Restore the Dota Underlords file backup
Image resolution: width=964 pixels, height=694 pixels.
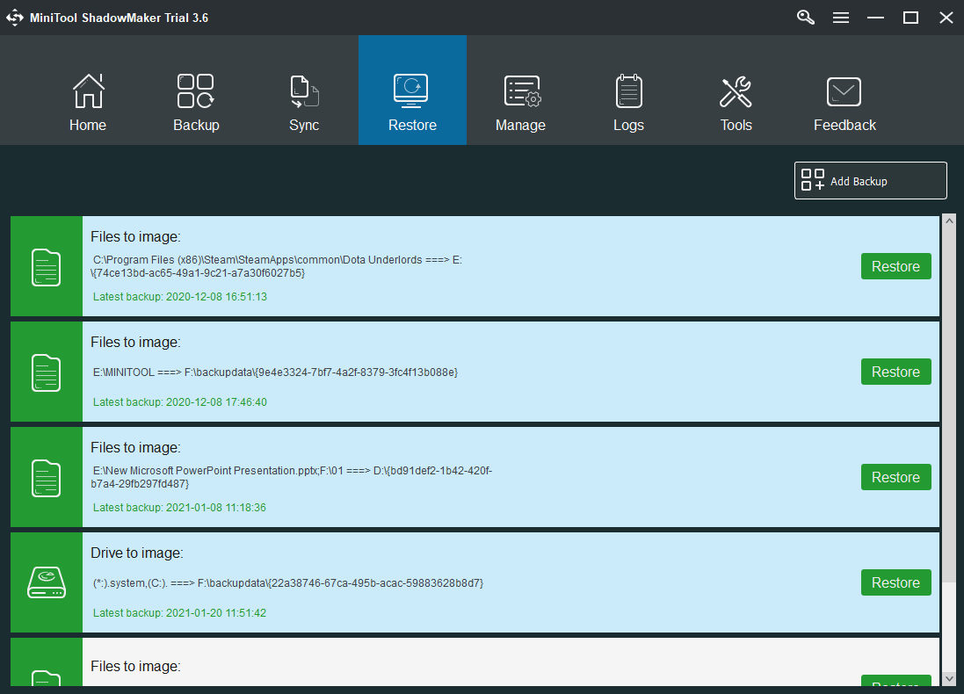895,266
